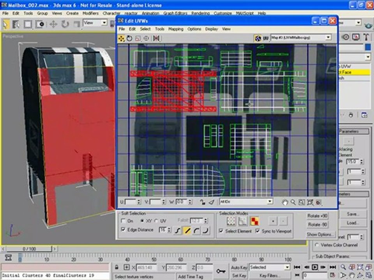The height and width of the screenshot is (280, 374).
Task: Click the Go to End playback button
Action: pos(333,267)
